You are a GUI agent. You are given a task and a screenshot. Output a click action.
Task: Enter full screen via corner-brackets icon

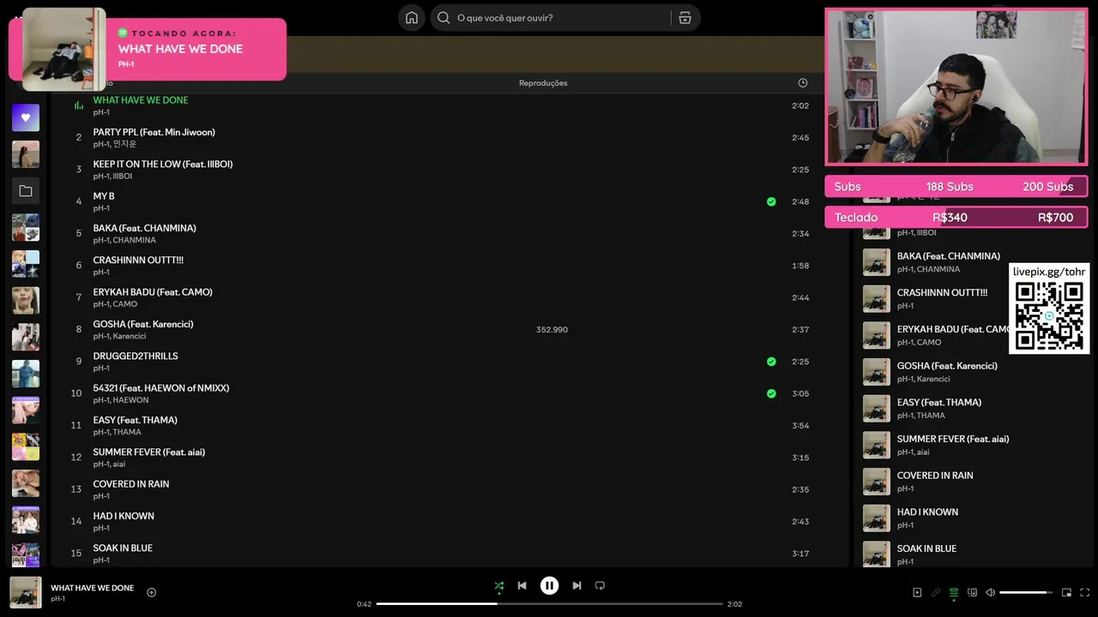(1084, 592)
